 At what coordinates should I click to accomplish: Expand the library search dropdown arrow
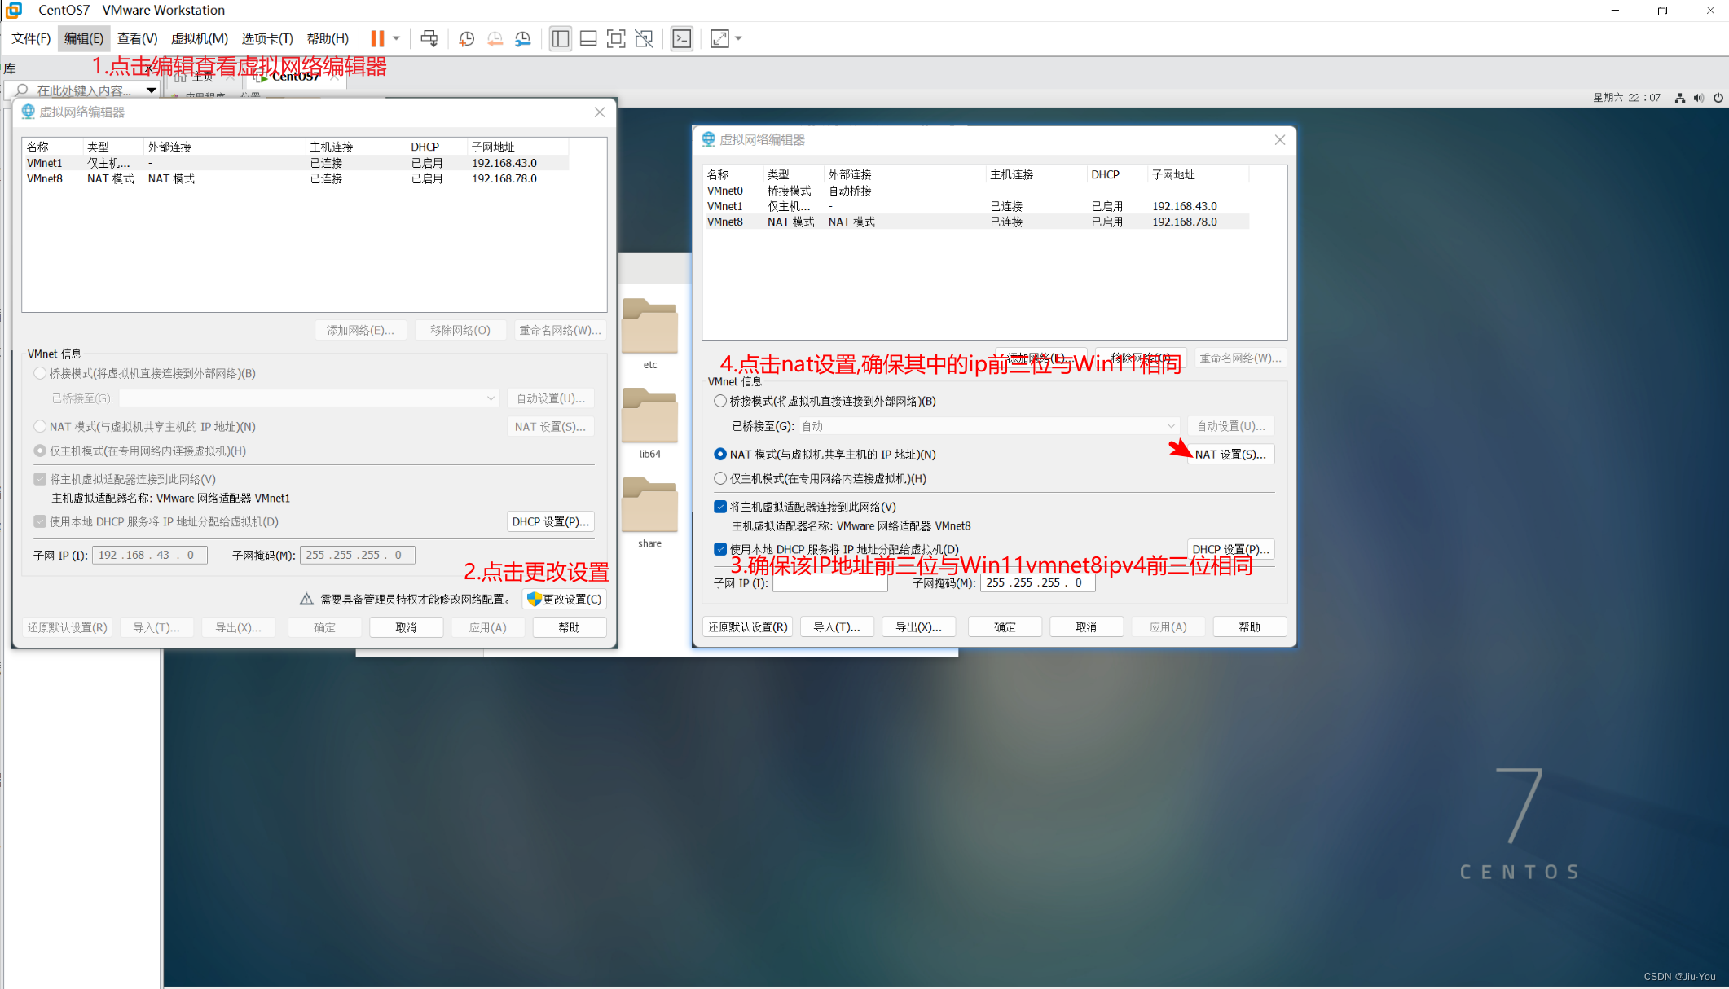[152, 90]
